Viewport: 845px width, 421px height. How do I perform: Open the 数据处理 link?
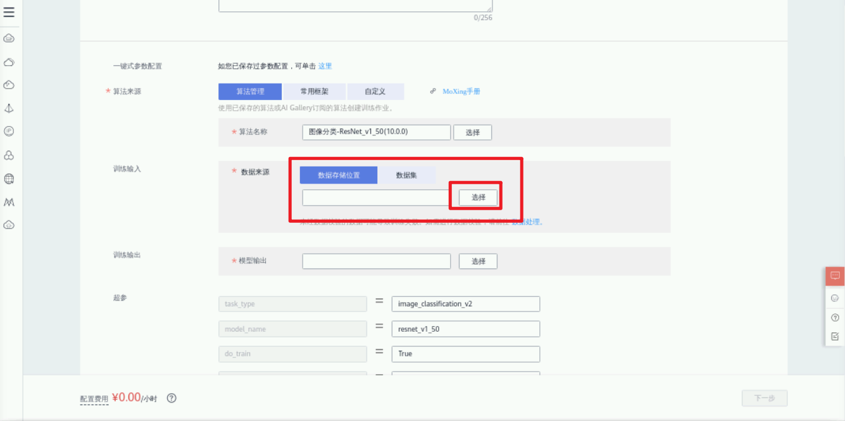click(x=526, y=222)
